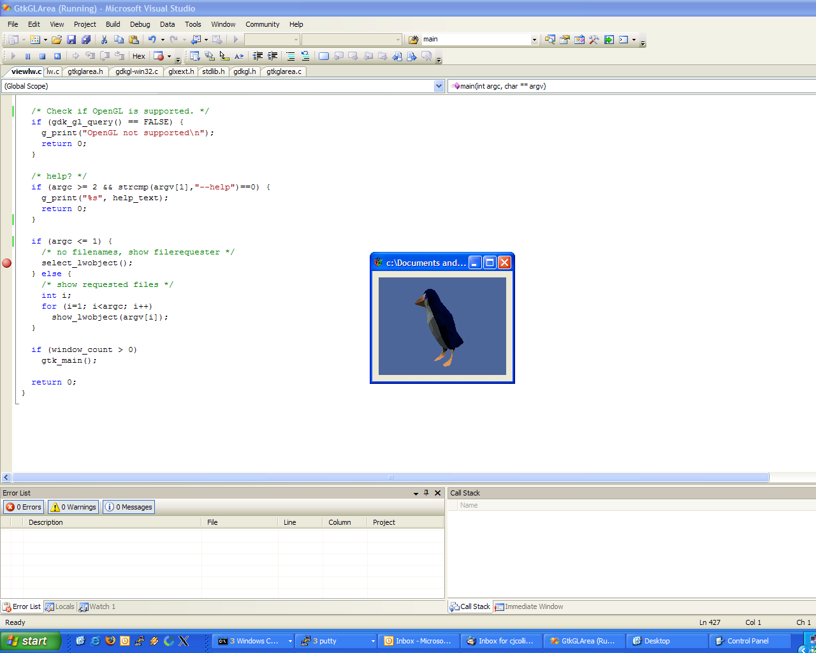The height and width of the screenshot is (653, 816).
Task: Click the Open File folder icon
Action: [x=57, y=40]
